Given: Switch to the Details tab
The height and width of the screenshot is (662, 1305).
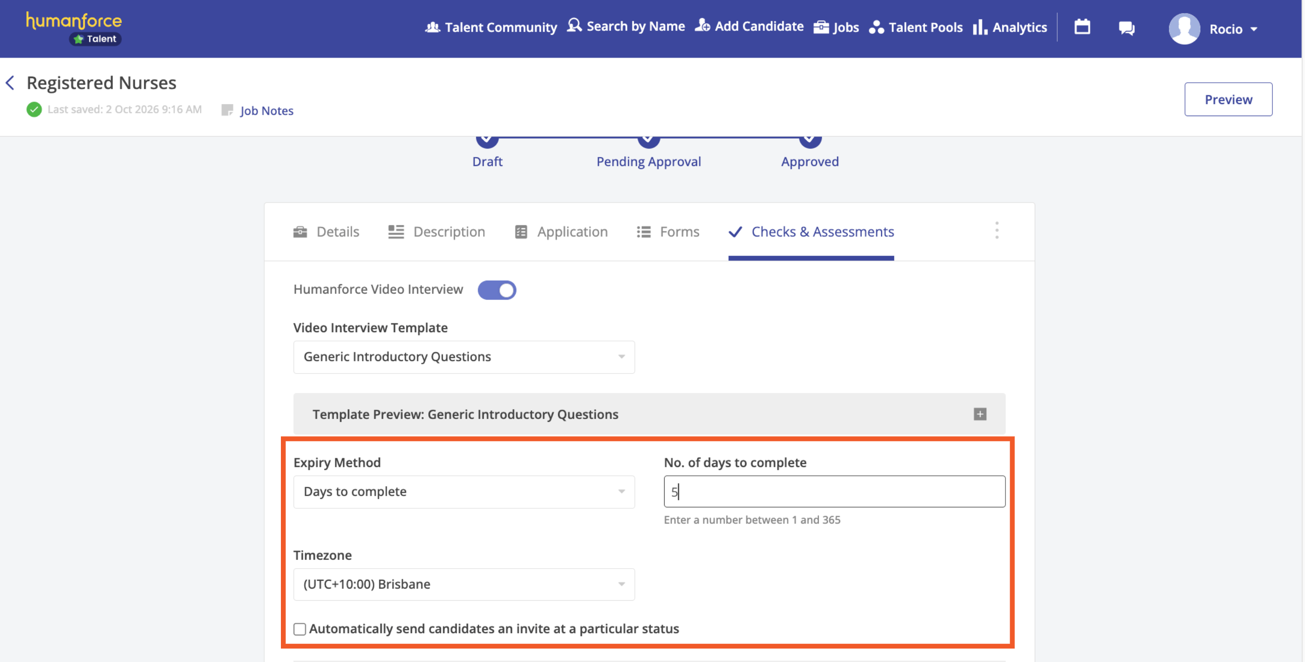Looking at the screenshot, I should click(326, 232).
